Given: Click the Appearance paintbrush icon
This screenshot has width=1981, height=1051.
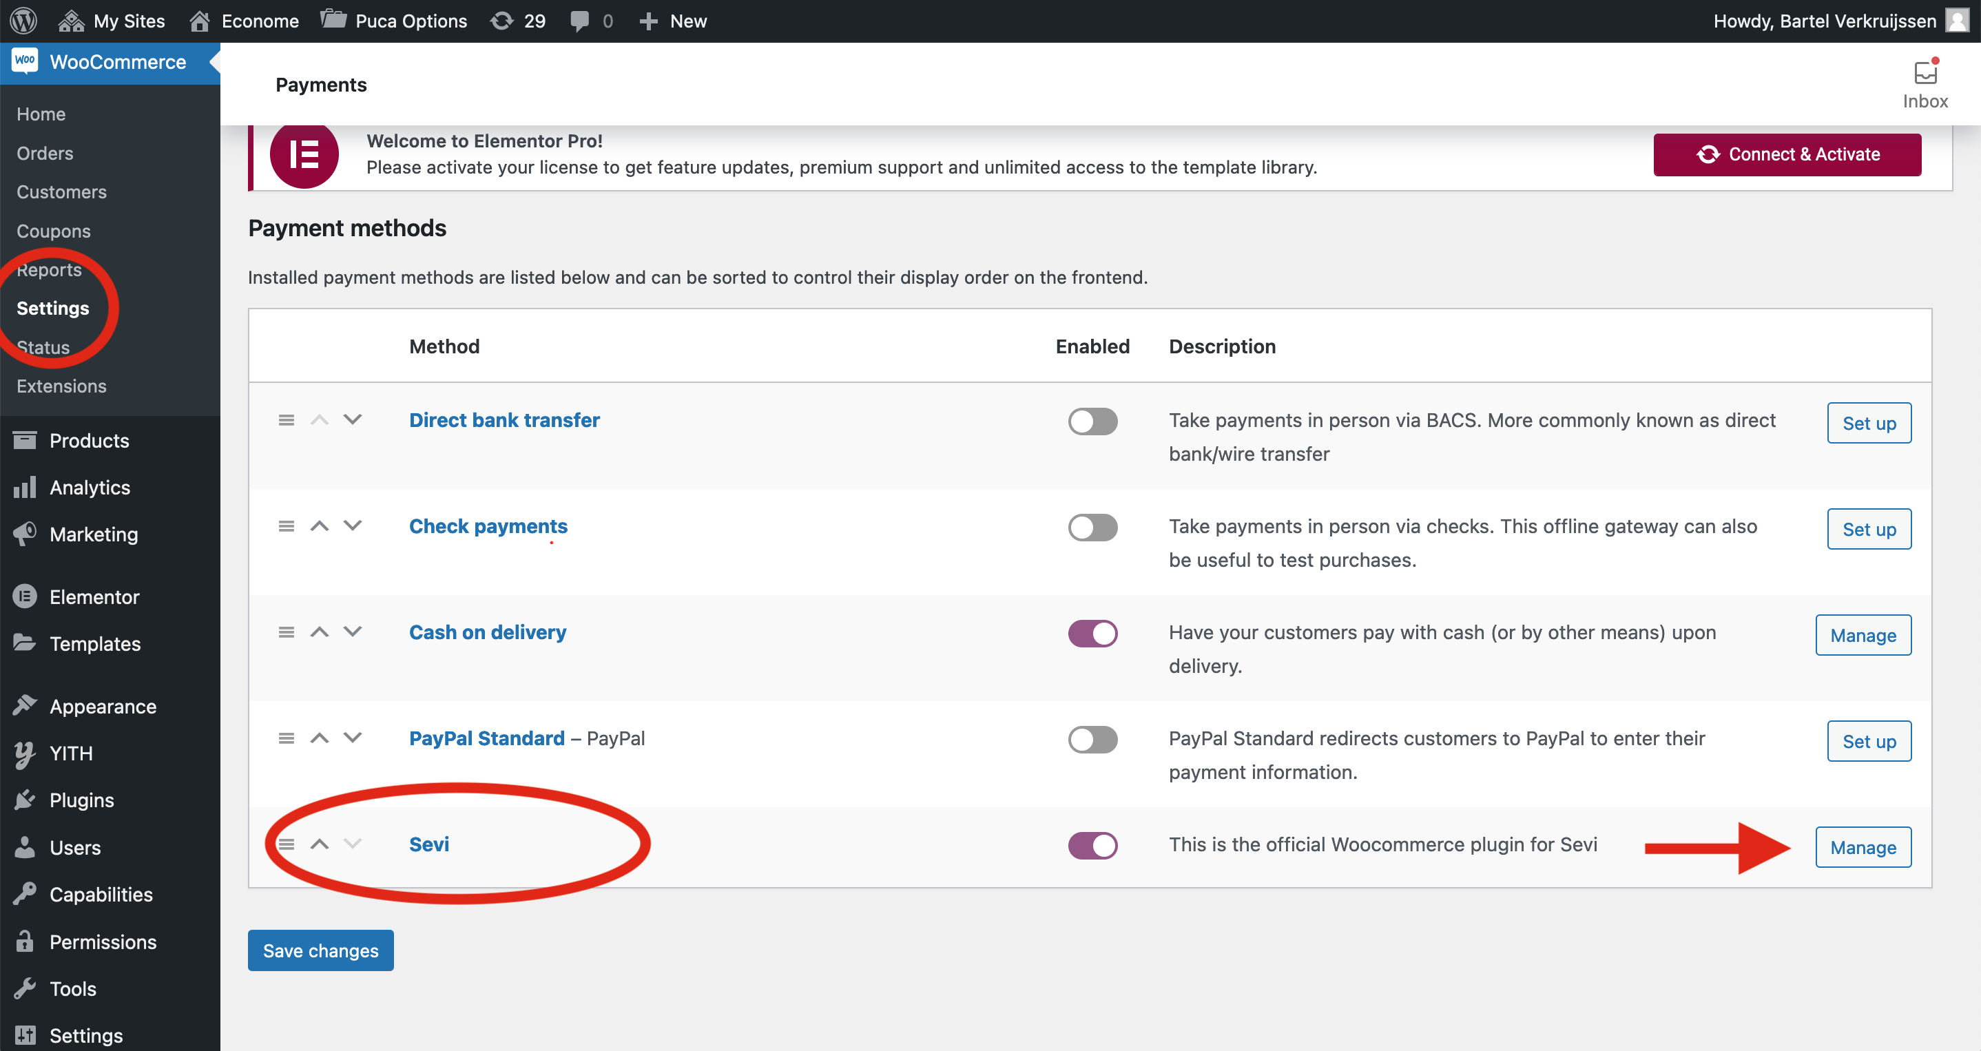Looking at the screenshot, I should pos(25,706).
